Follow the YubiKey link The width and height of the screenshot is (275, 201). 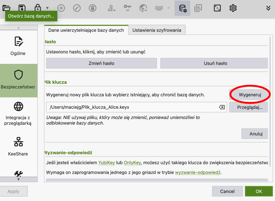(106, 163)
